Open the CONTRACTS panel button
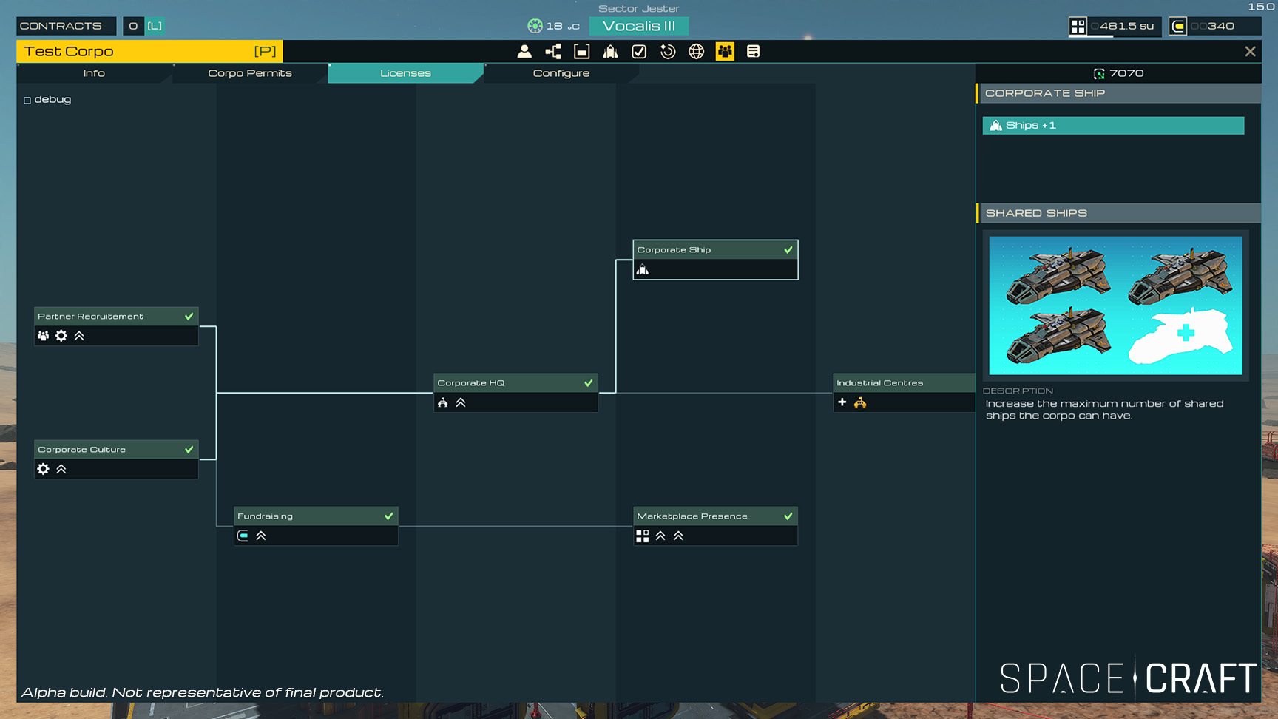The width and height of the screenshot is (1278, 719). pos(66,26)
